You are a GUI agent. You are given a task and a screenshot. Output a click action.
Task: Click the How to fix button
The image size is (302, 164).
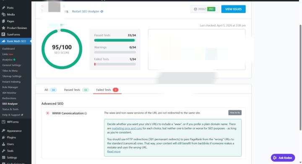click(235, 113)
